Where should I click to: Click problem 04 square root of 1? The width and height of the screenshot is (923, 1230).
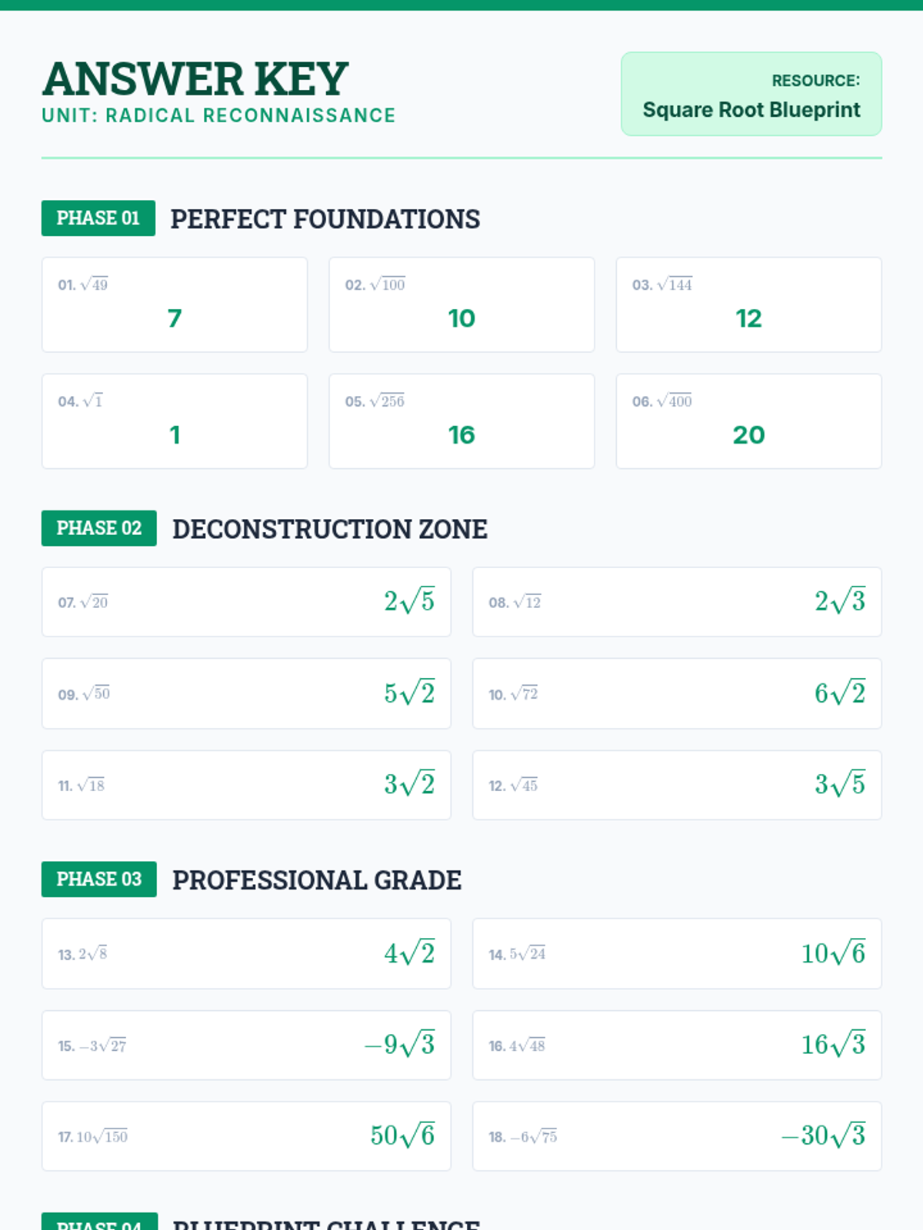[x=175, y=421]
